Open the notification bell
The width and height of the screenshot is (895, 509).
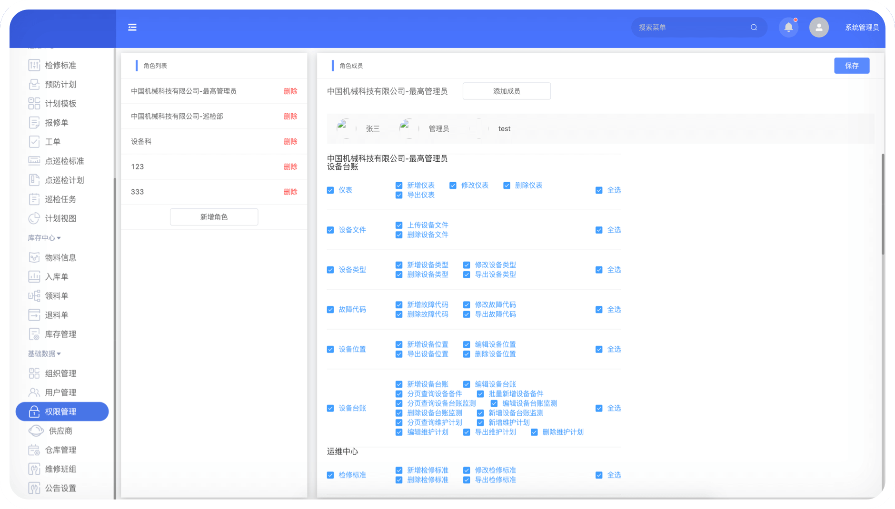[788, 28]
